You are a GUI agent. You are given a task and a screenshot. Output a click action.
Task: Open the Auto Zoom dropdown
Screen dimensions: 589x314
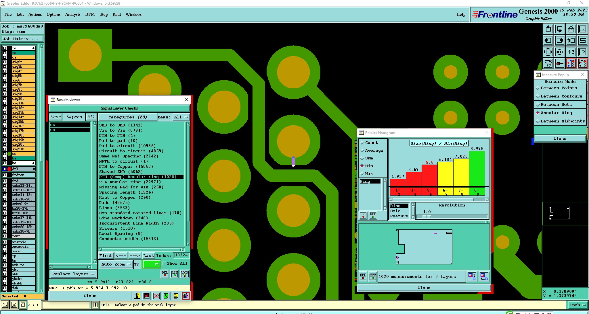(116, 264)
